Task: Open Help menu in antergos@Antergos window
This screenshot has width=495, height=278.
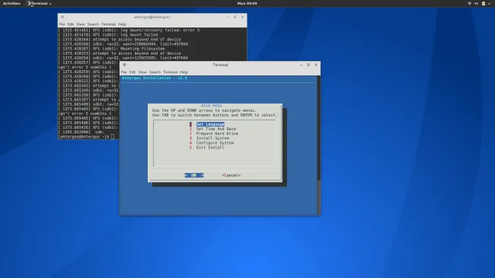Action: (x=122, y=24)
